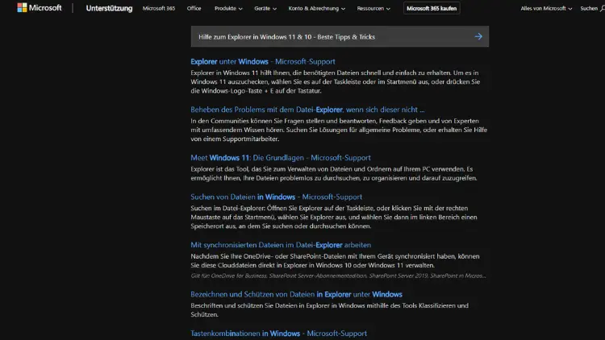Screen dimensions: 605x340
Task: Expand the Geräte dropdown
Action: (265, 8)
